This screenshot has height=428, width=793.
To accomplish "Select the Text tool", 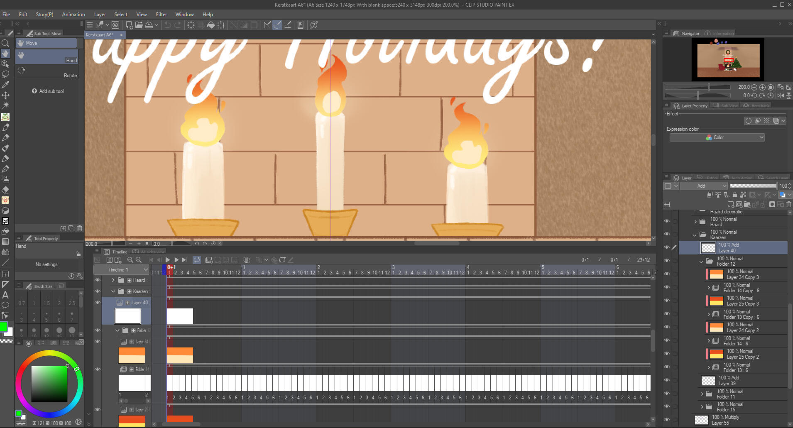I will click(x=5, y=295).
